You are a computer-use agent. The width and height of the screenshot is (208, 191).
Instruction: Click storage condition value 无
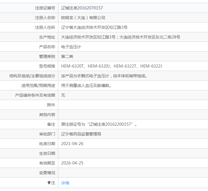63,95
